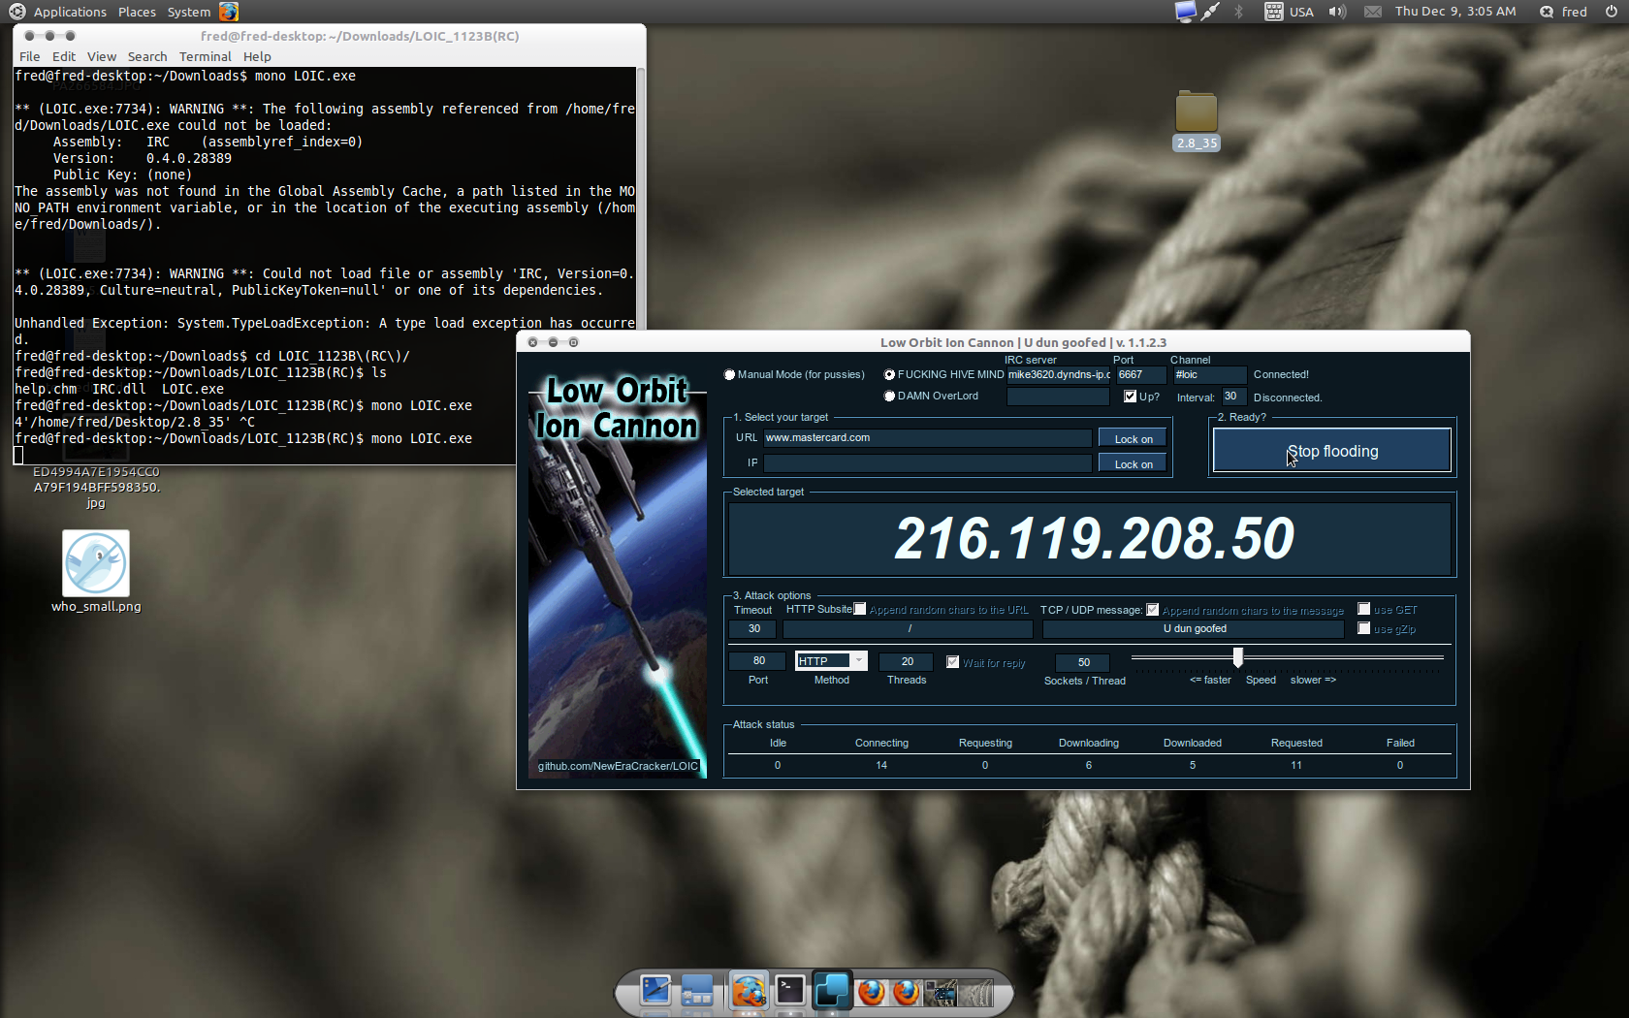The height and width of the screenshot is (1018, 1629).
Task: Click the Interval field containing 30
Action: coord(1232,397)
